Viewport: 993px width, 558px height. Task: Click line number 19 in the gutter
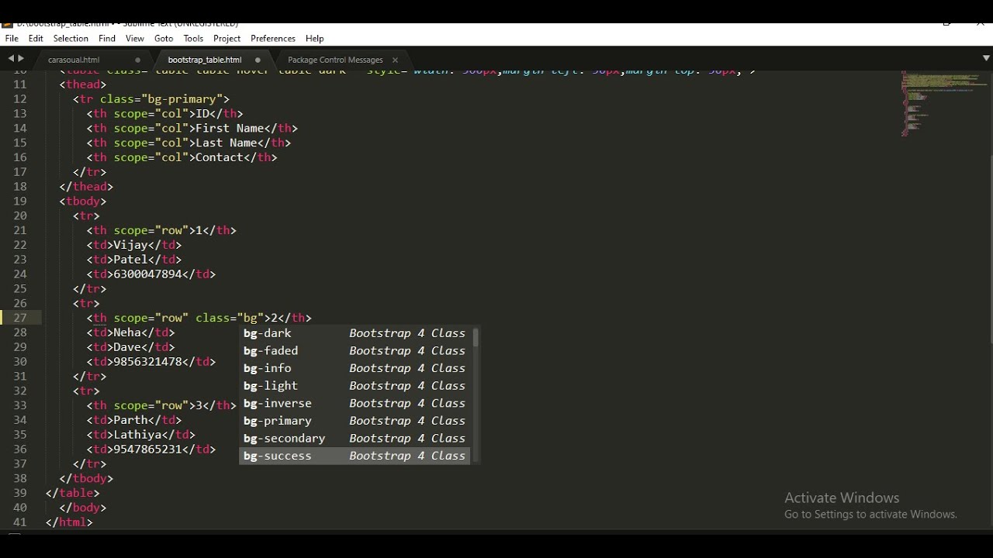[x=20, y=201]
